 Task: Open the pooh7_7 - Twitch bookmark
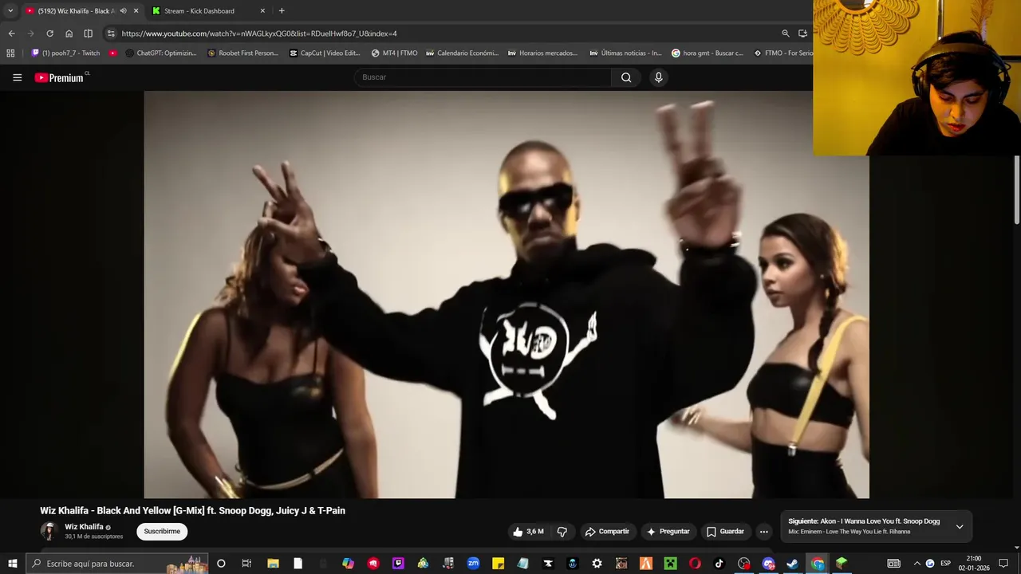point(65,53)
